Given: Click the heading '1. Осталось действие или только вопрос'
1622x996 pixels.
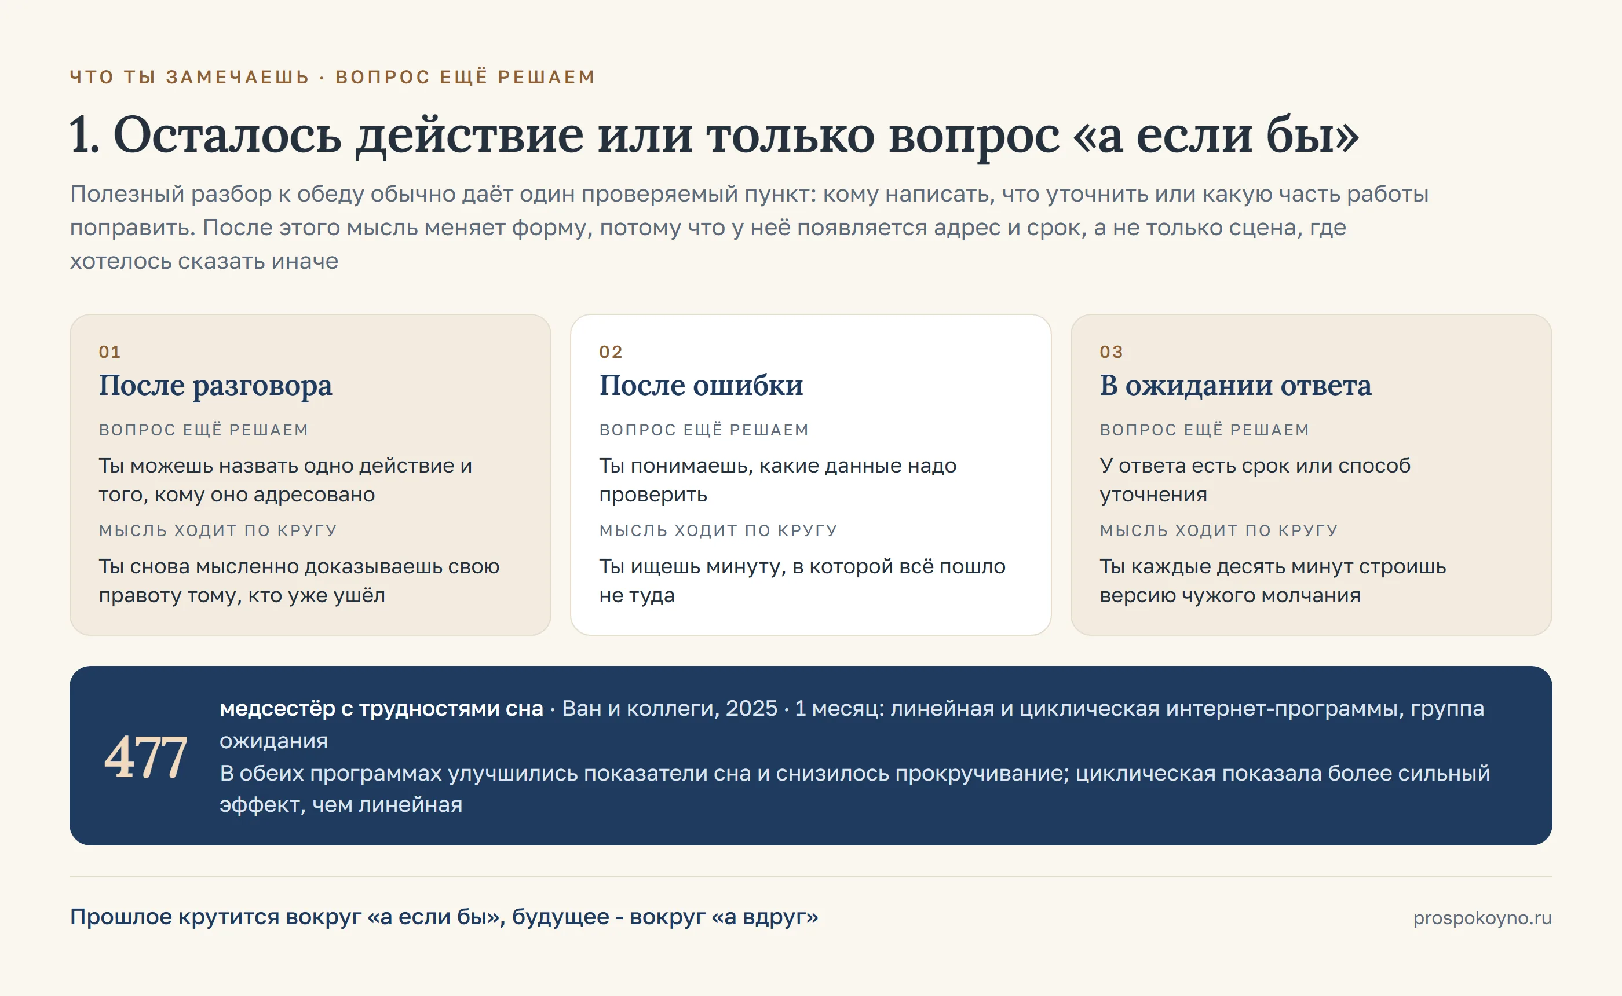Looking at the screenshot, I should coord(714,135).
